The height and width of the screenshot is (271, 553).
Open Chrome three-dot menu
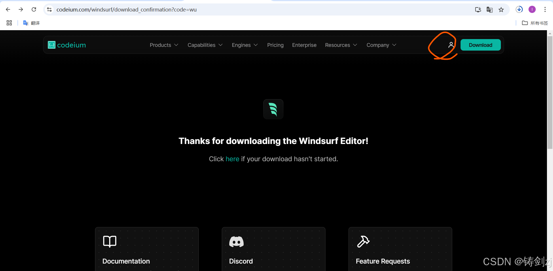pyautogui.click(x=545, y=9)
